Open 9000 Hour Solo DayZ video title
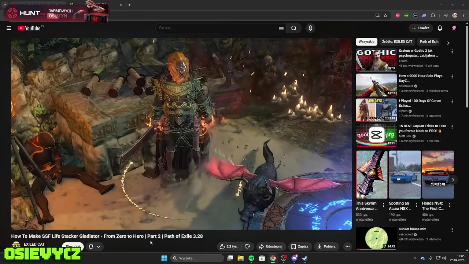Viewport: 469px width, 264px height. [421, 78]
